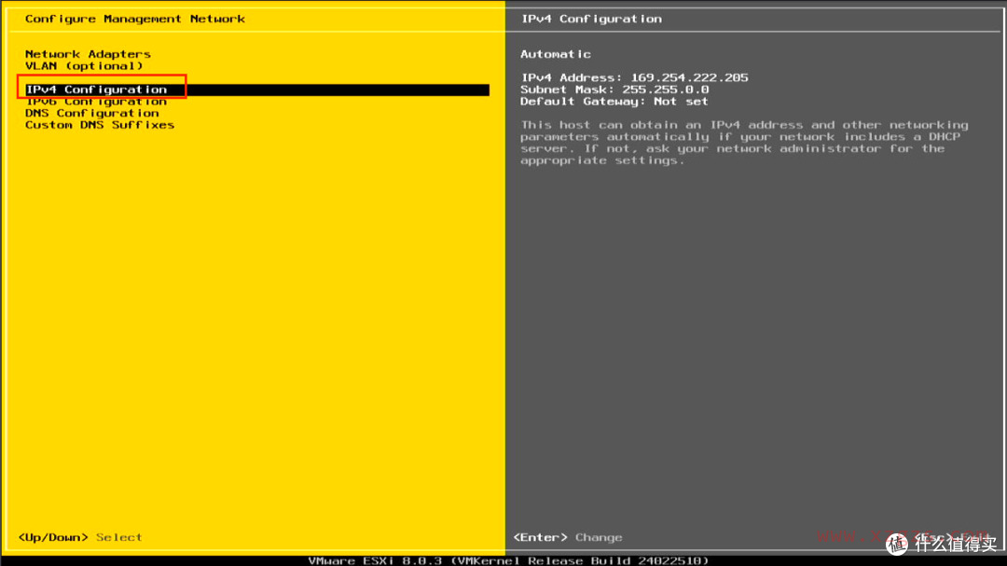Click the VMware ESXi 8.0.3 build footer

(508, 560)
